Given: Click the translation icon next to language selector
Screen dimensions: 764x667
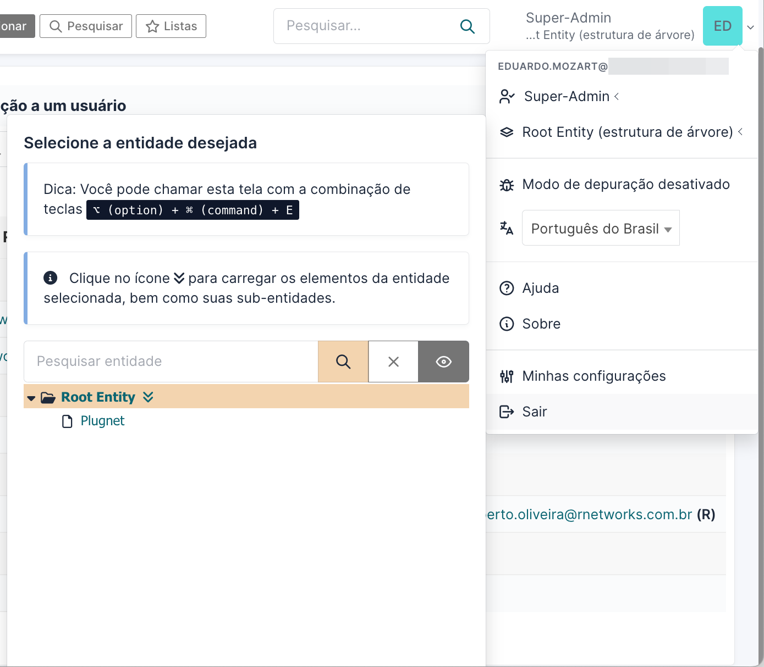Looking at the screenshot, I should 506,228.
